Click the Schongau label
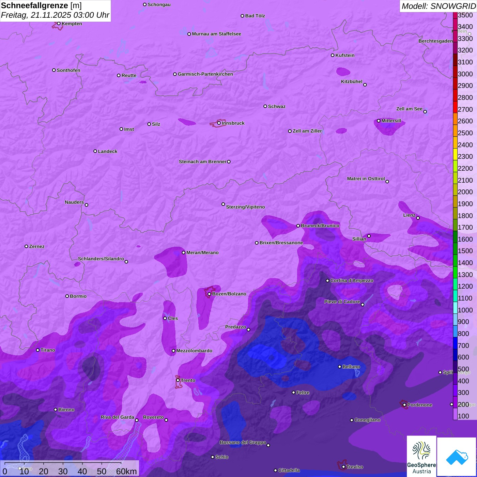The width and height of the screenshot is (477, 477). (159, 4)
